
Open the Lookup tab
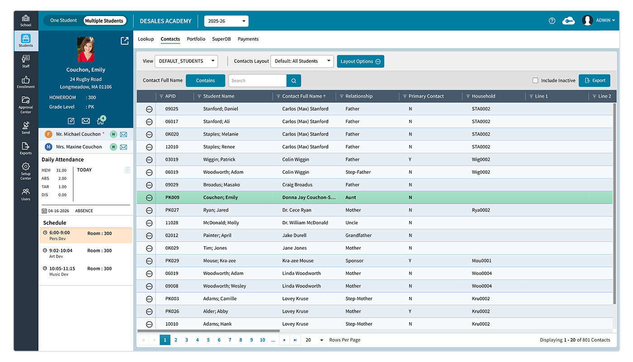click(x=146, y=39)
